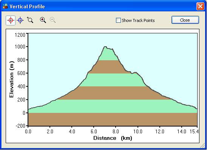This screenshot has height=150, width=207.
Task: Click the '12.0' distance axis value
Action: (160, 131)
